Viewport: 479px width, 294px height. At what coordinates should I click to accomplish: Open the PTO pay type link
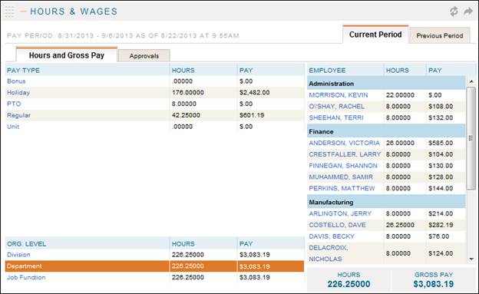click(14, 104)
